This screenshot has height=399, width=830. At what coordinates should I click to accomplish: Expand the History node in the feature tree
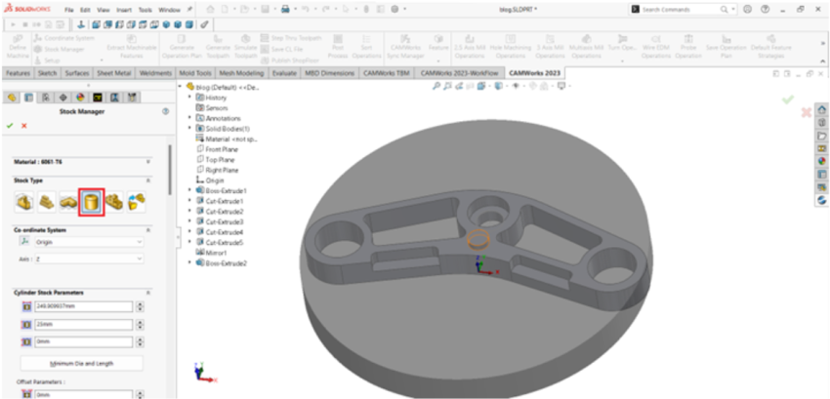tap(189, 98)
